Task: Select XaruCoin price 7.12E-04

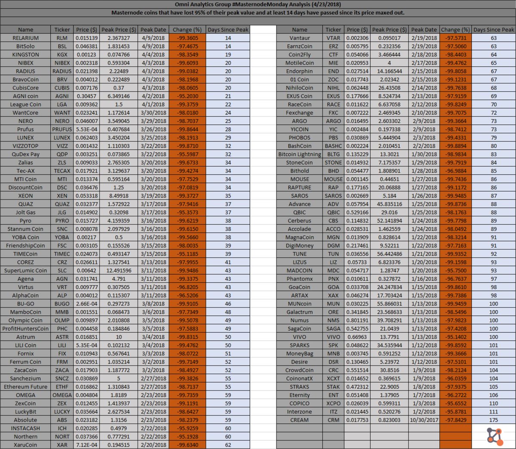Action: pyautogui.click(x=86, y=445)
